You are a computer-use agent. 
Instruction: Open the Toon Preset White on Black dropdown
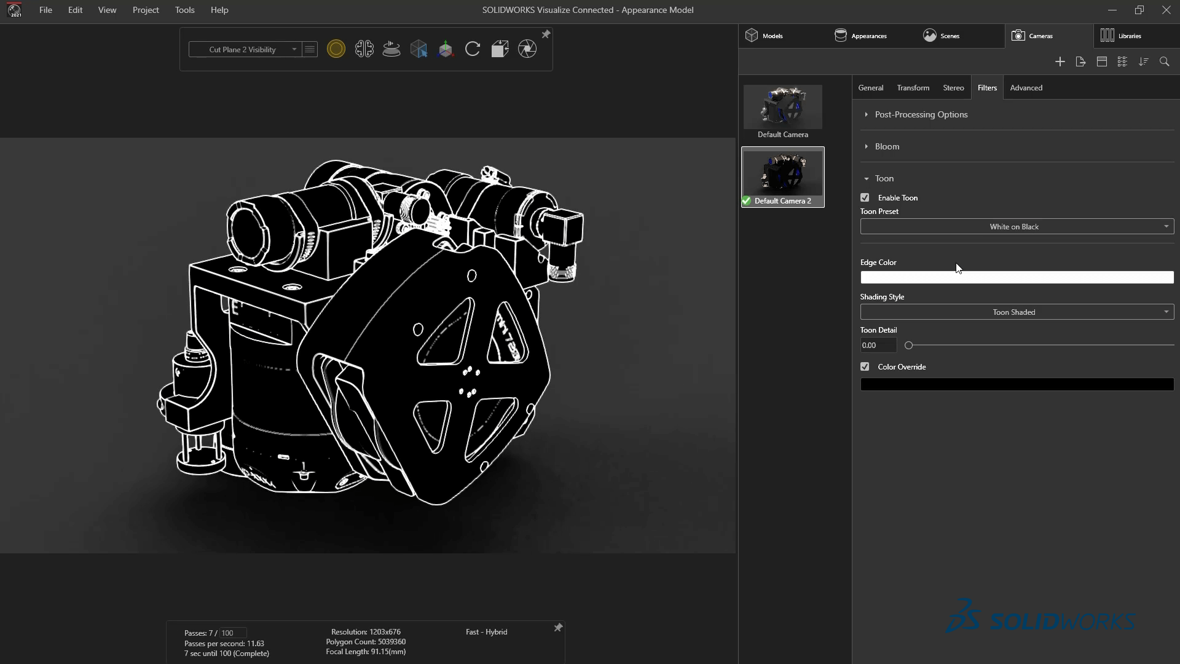(1017, 226)
